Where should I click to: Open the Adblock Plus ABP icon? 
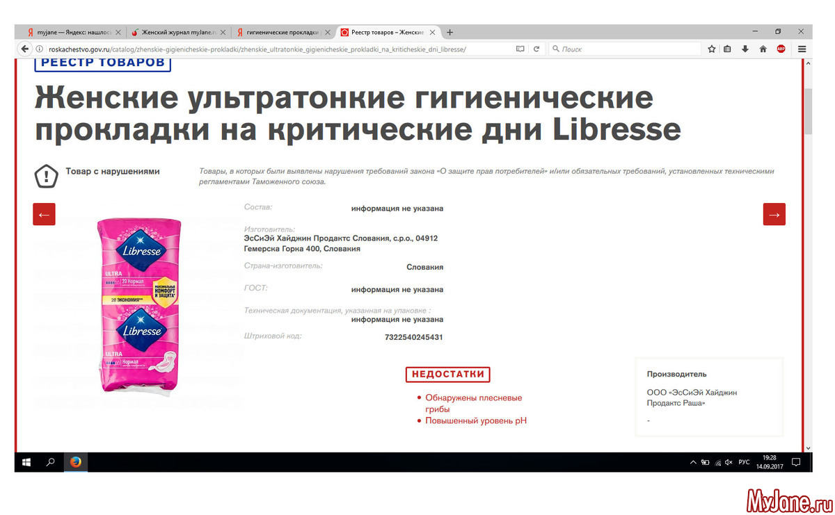coord(781,49)
